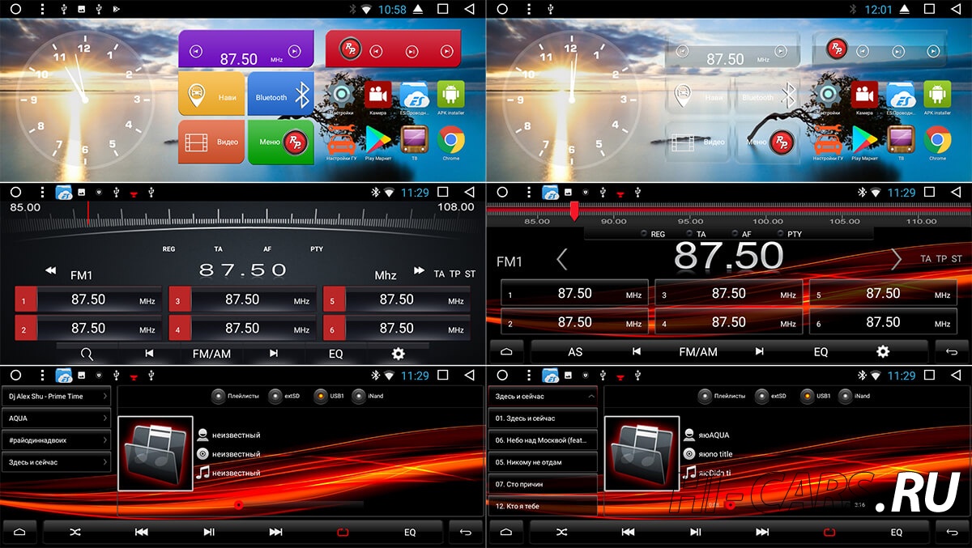Toggle red repeat icon in left music player
972x548 pixels.
343,532
